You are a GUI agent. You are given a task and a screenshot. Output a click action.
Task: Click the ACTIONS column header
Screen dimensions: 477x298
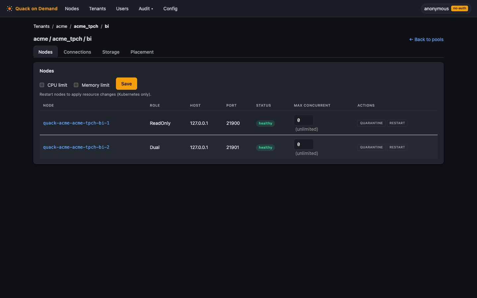click(x=366, y=105)
